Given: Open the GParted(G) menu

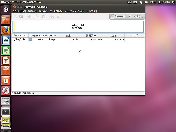Looking at the screenshot, I should pyautogui.click(x=19, y=11).
